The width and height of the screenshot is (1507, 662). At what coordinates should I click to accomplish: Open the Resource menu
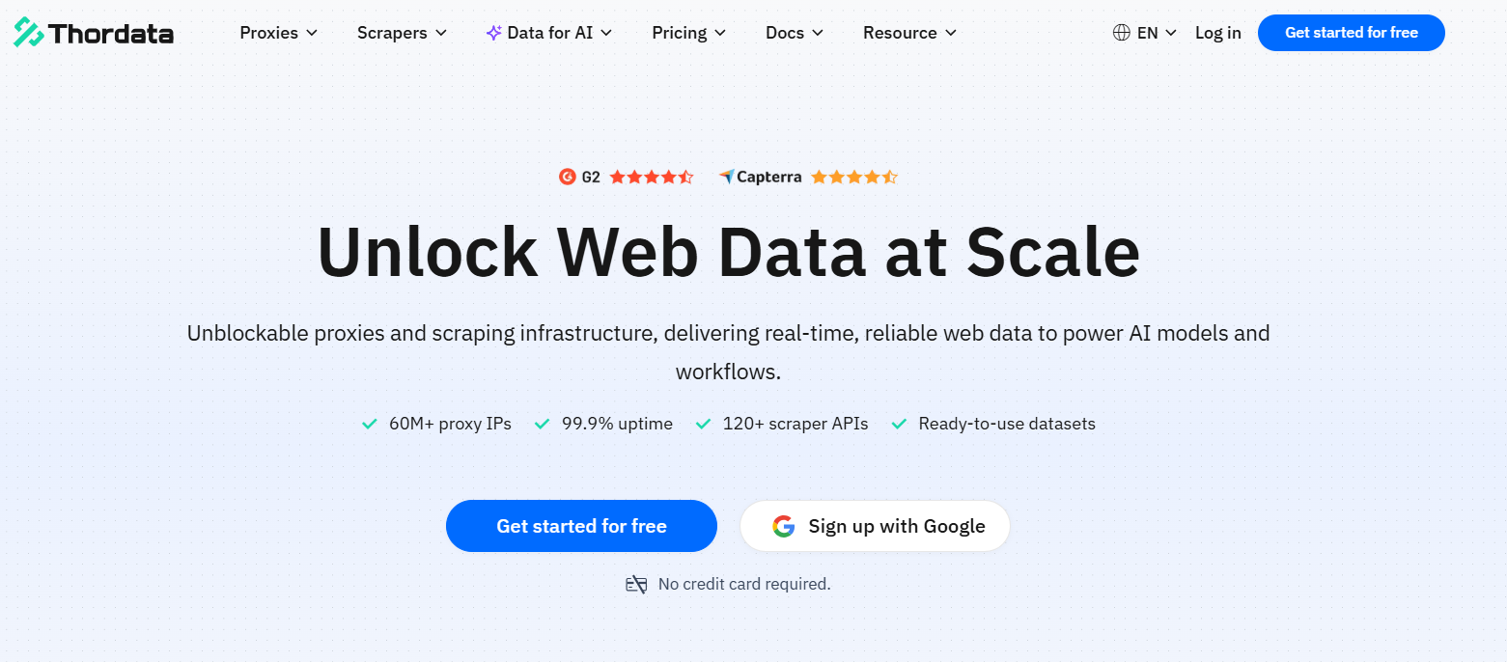click(909, 33)
